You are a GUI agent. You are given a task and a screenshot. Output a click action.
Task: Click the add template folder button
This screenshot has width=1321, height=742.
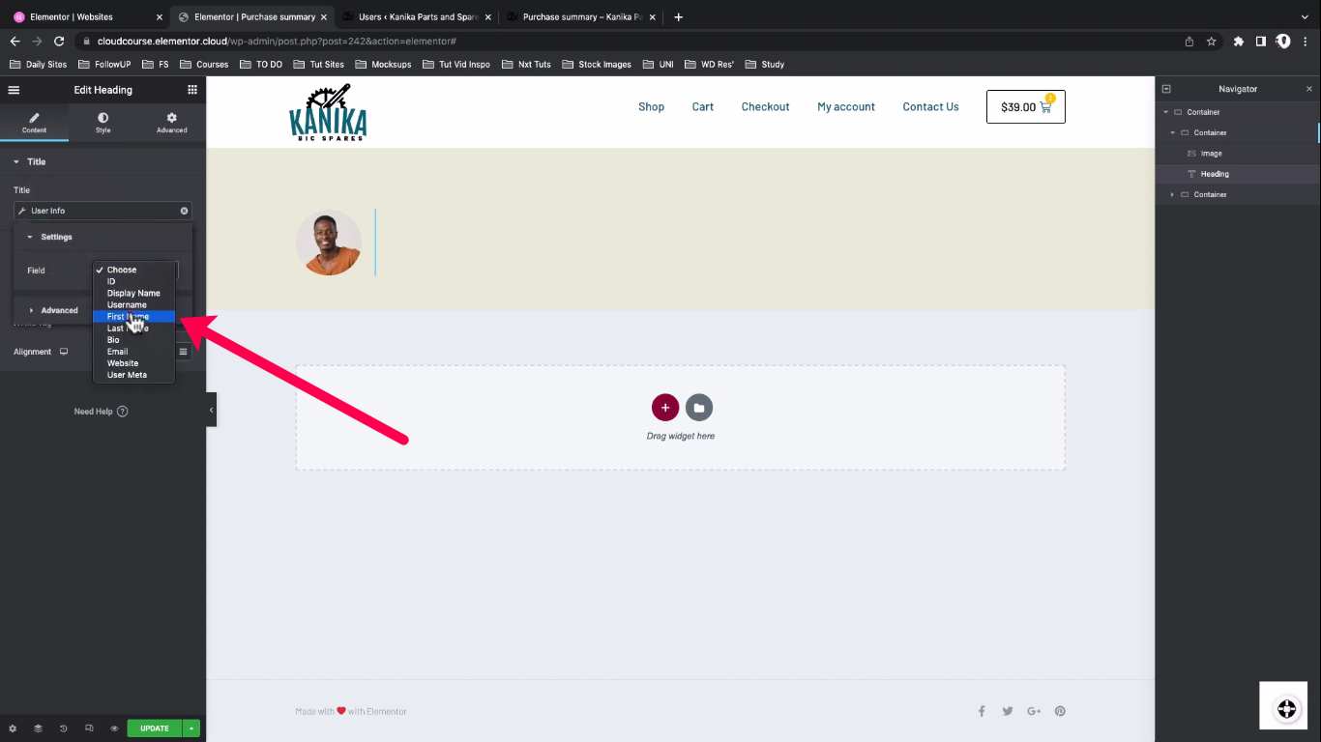click(699, 408)
